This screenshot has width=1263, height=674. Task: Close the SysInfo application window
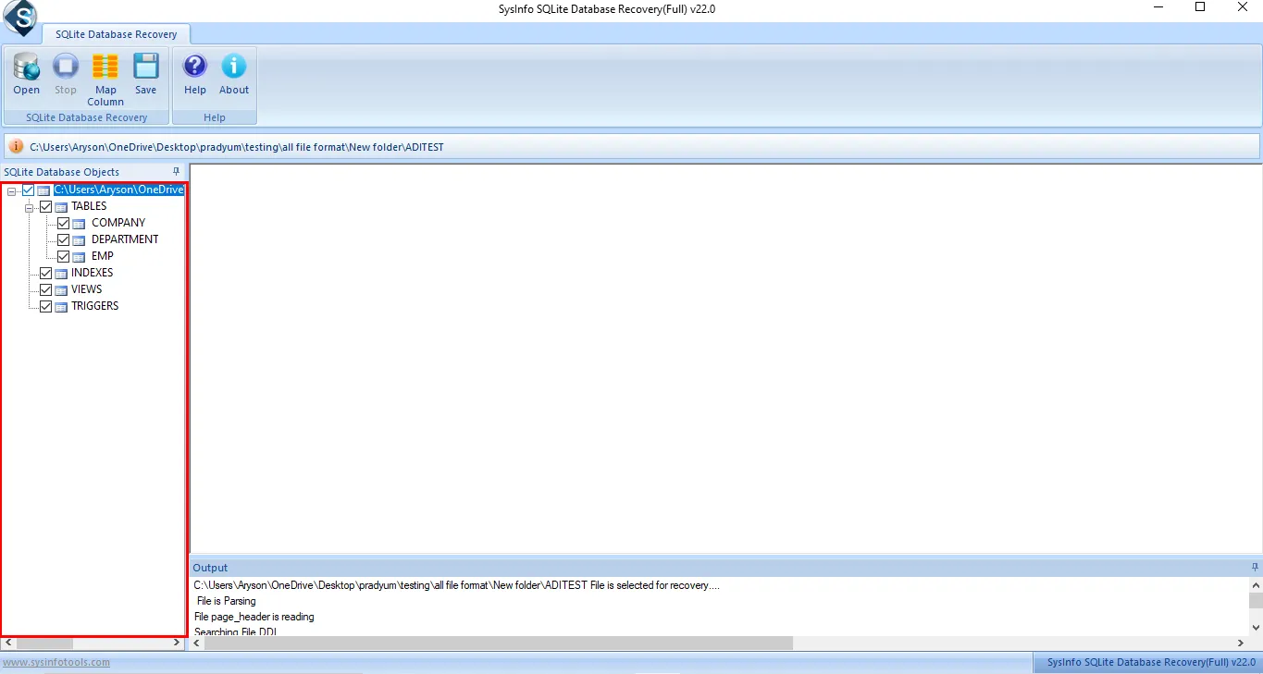1243,8
